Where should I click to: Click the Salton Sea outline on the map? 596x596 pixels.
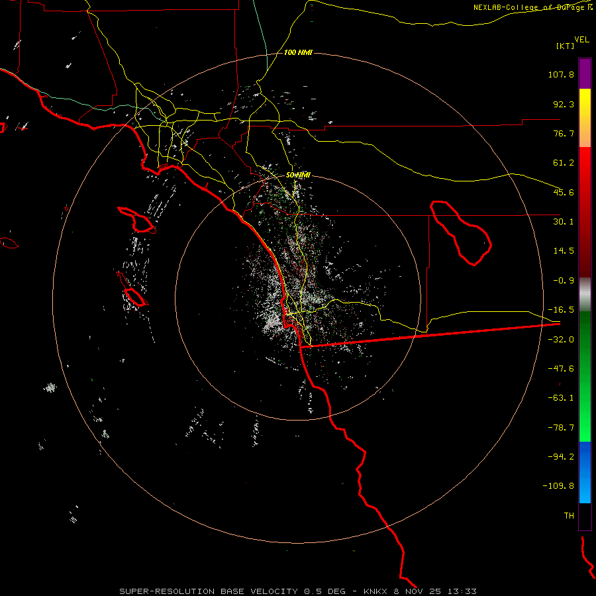pyautogui.click(x=461, y=233)
